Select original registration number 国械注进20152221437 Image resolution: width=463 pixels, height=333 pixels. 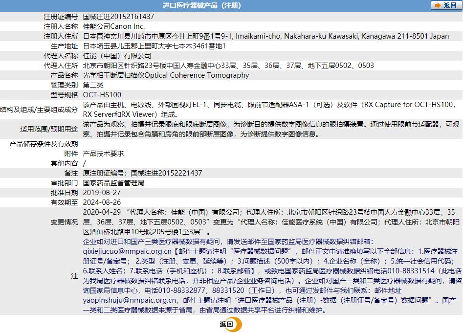tap(166, 173)
